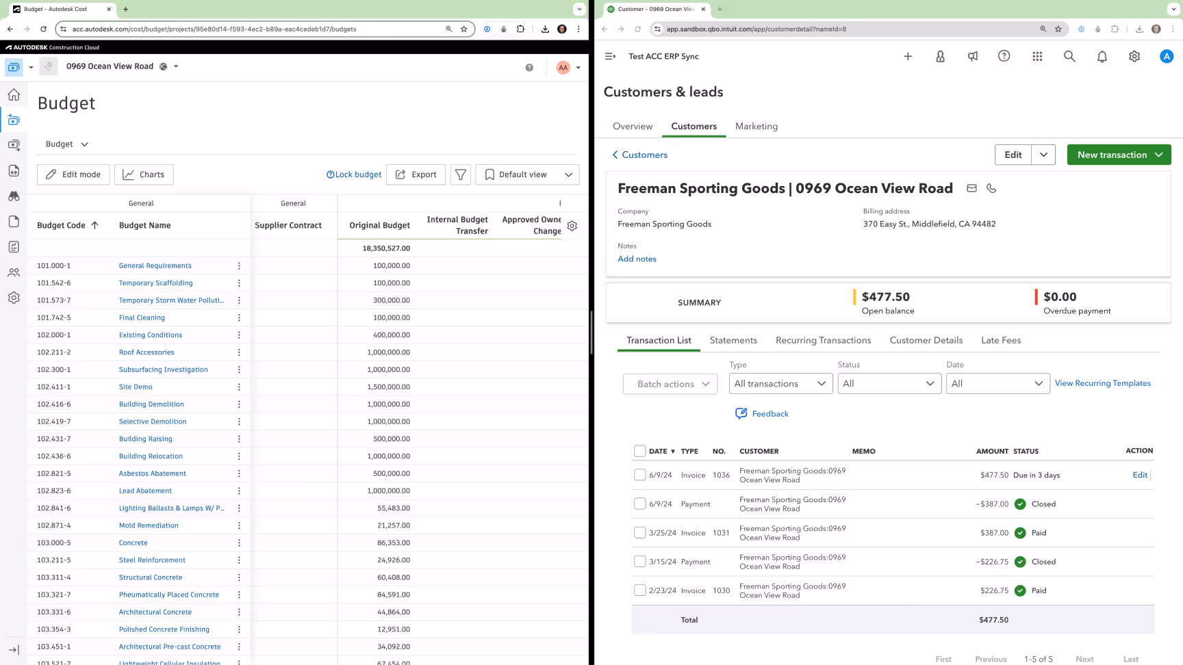
Task: Click Edit action for Invoice 1036
Action: tap(1139, 475)
